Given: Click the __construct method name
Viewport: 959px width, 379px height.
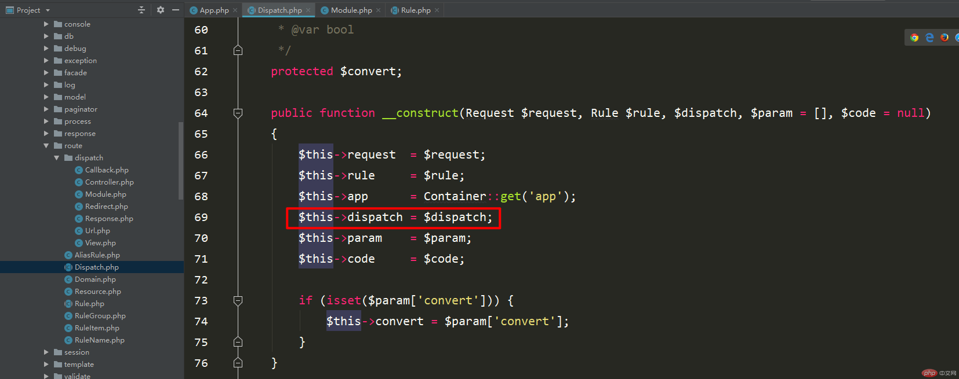Looking at the screenshot, I should tap(420, 113).
